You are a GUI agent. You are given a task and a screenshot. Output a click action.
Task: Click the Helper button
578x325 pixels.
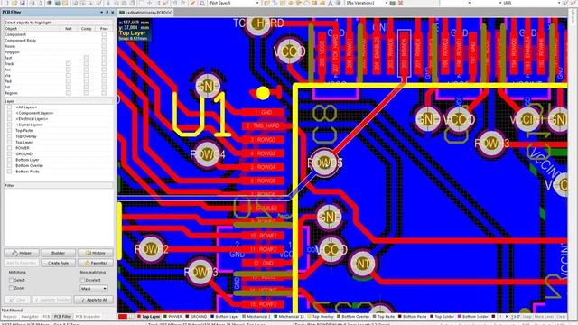pyautogui.click(x=22, y=253)
